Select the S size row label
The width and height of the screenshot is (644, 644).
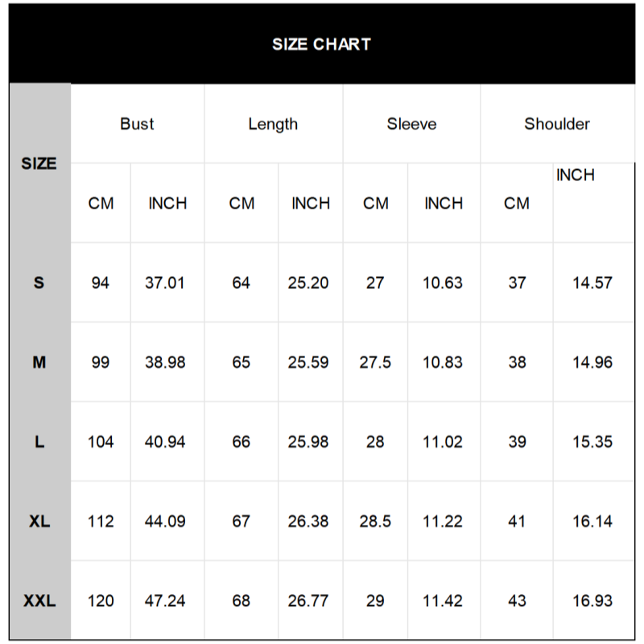[39, 283]
